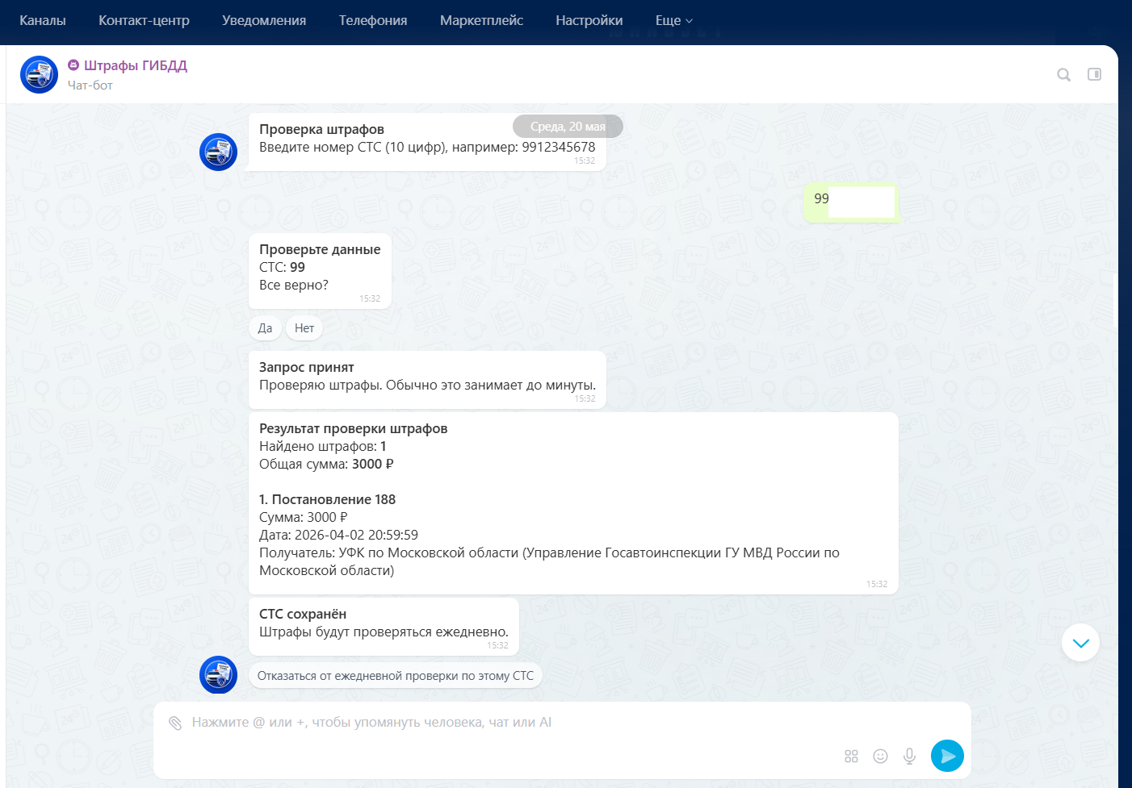1132x788 pixels.
Task: Click the bot avatar beside the unsubscribe button
Action: tap(218, 675)
